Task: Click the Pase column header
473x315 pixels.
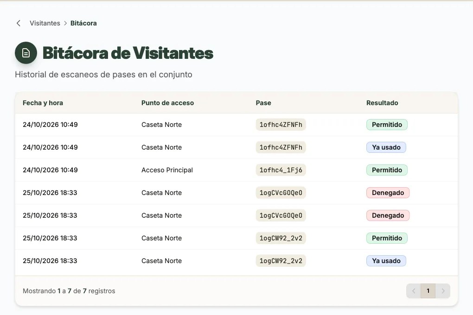Action: point(263,103)
